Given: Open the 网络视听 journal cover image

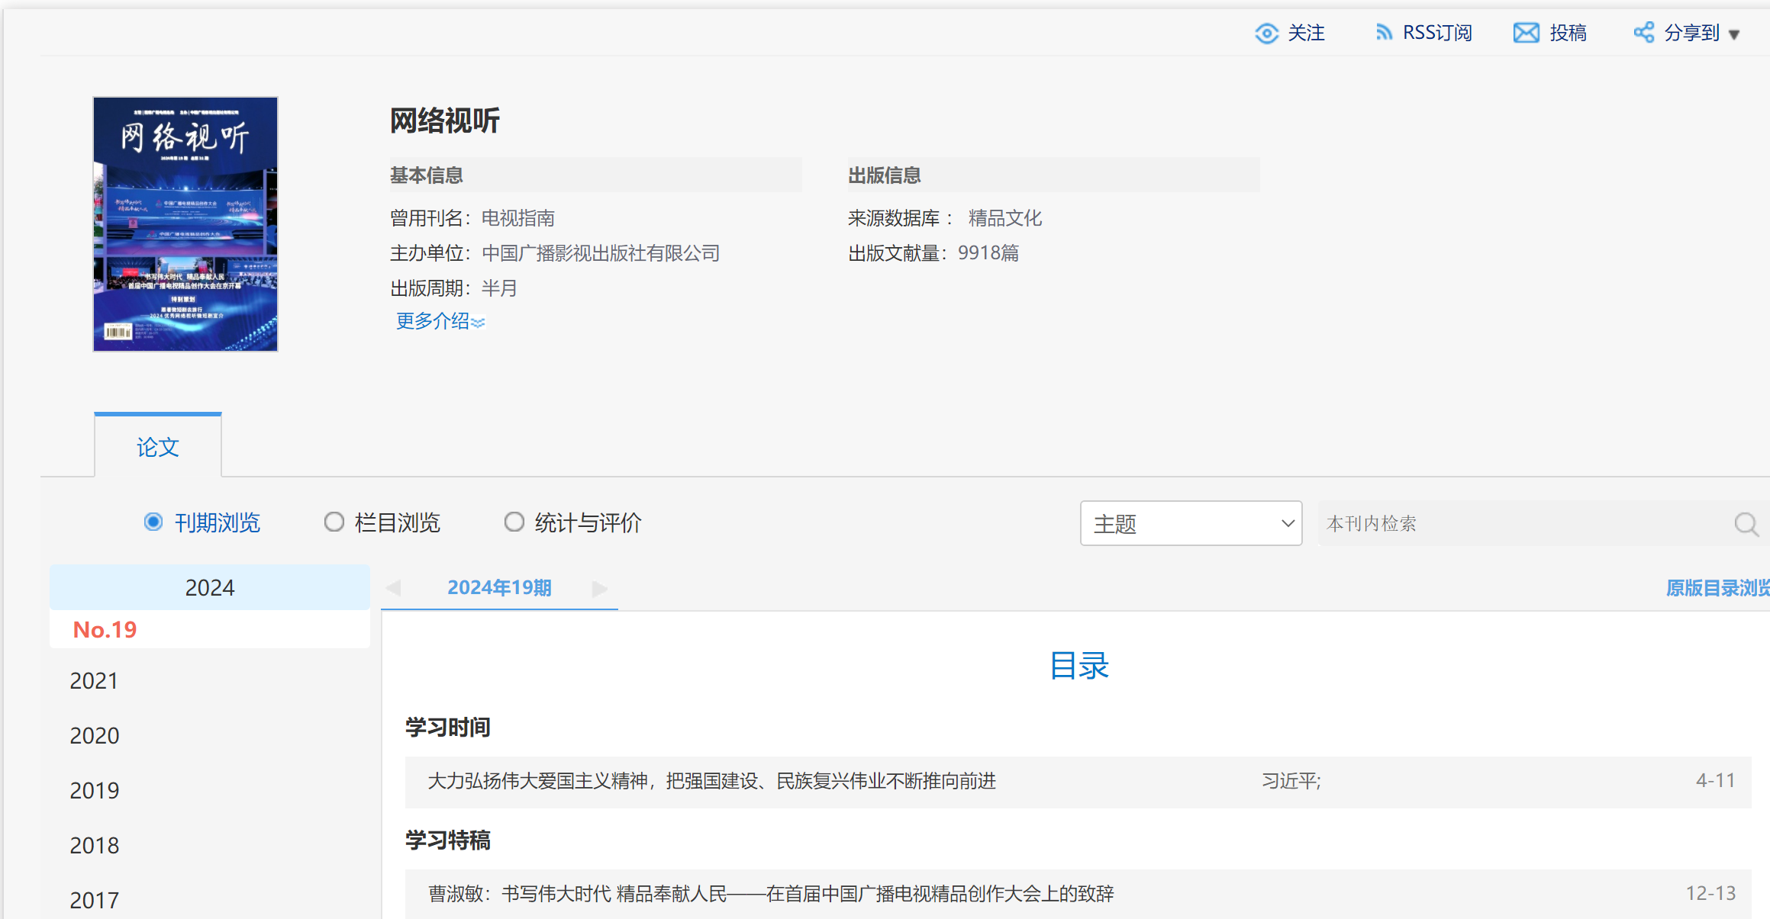Looking at the screenshot, I should [185, 223].
